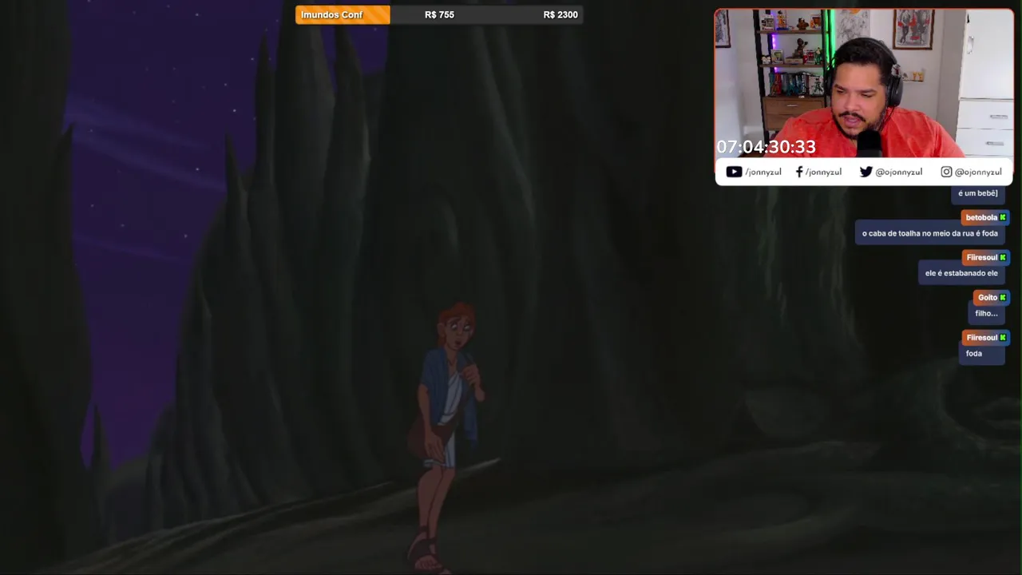Click the chat message 'é um bebê]'

(978, 193)
